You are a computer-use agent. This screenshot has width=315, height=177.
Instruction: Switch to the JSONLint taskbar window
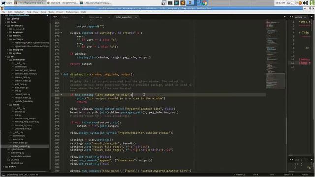click(63, 3)
